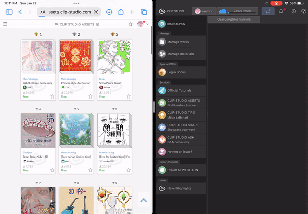Open CLIP STUDIO SHARE
This screenshot has height=214, width=308.
pos(181,127)
